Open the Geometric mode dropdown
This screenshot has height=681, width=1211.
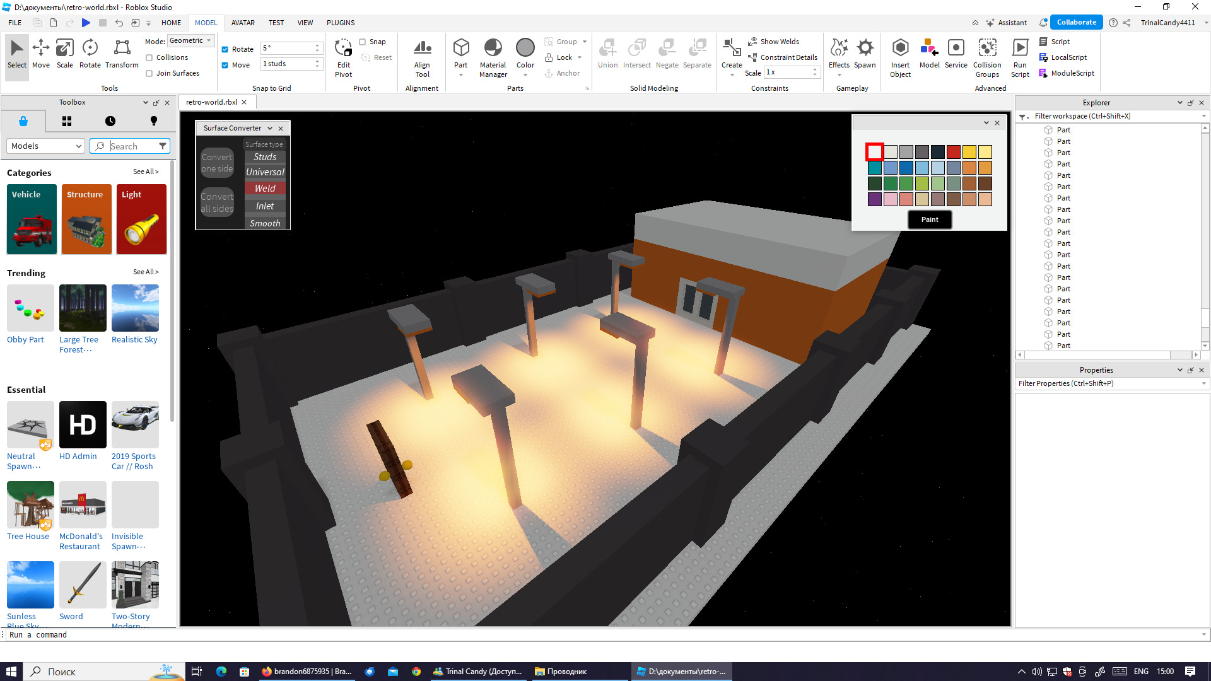pyautogui.click(x=190, y=40)
